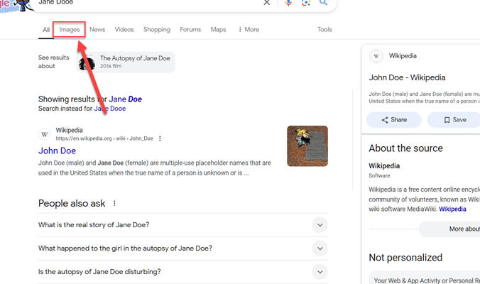The image size is (480, 284).
Task: Click the Wikipedia favicon beside the John Doe result
Action: coord(45,134)
